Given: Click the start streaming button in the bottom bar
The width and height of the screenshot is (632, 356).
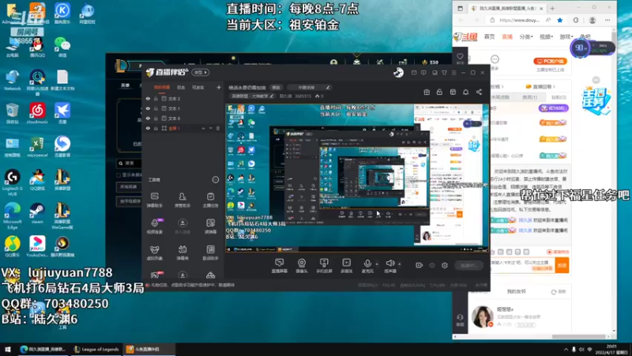Looking at the screenshot, I should 468,265.
